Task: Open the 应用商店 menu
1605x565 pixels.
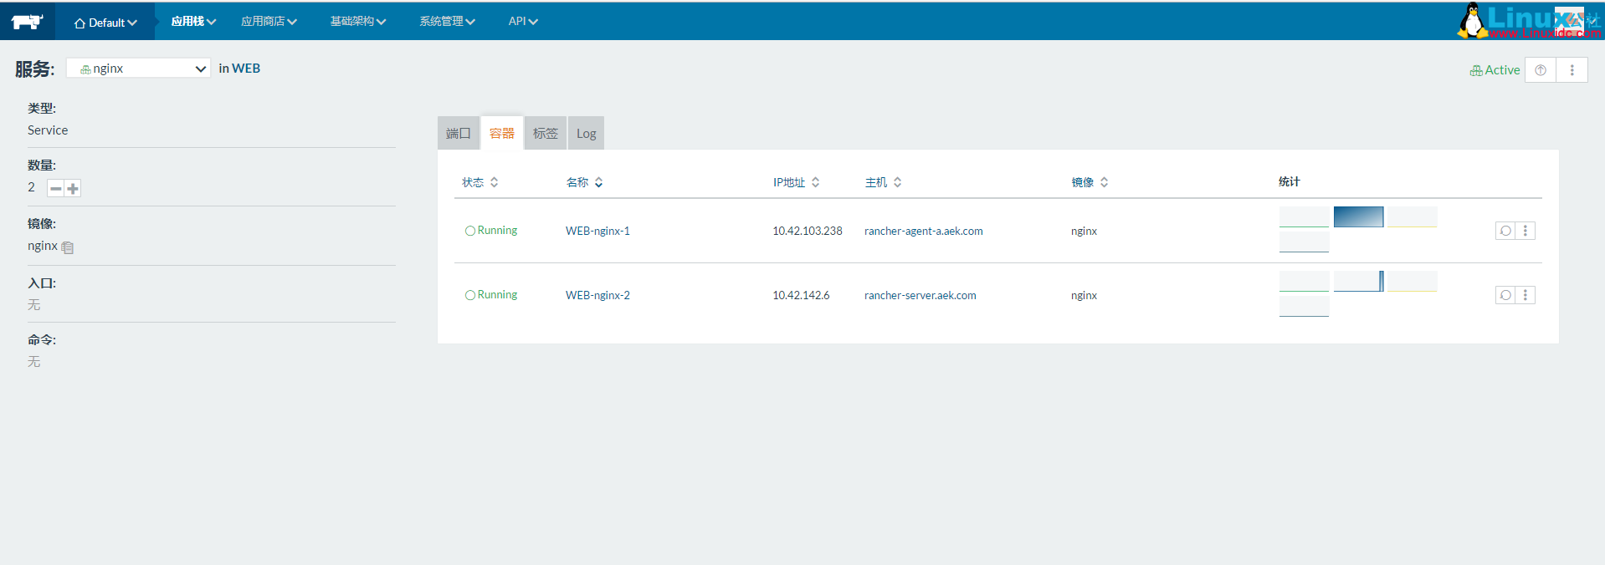Action: tap(269, 22)
